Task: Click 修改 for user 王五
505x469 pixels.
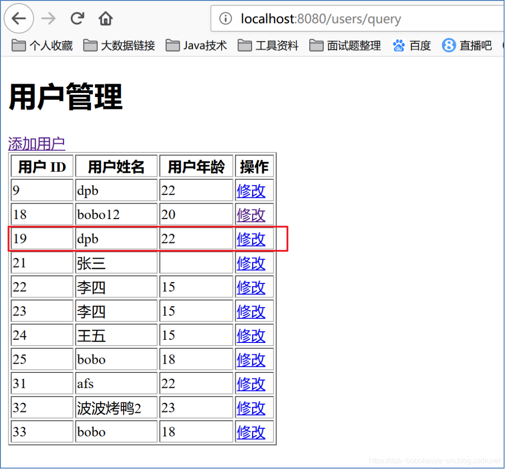Action: click(x=251, y=336)
